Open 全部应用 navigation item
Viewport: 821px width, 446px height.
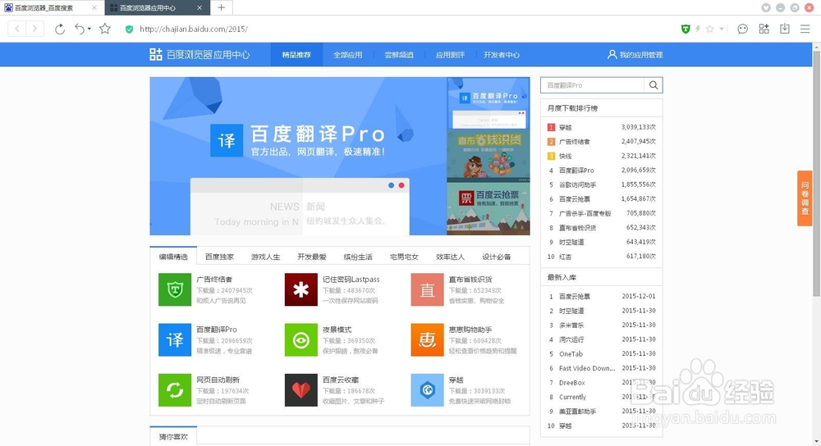point(347,54)
